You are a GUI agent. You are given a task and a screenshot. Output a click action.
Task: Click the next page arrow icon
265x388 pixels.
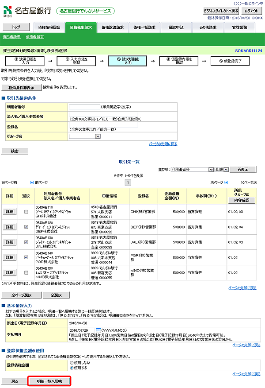click(x=226, y=182)
